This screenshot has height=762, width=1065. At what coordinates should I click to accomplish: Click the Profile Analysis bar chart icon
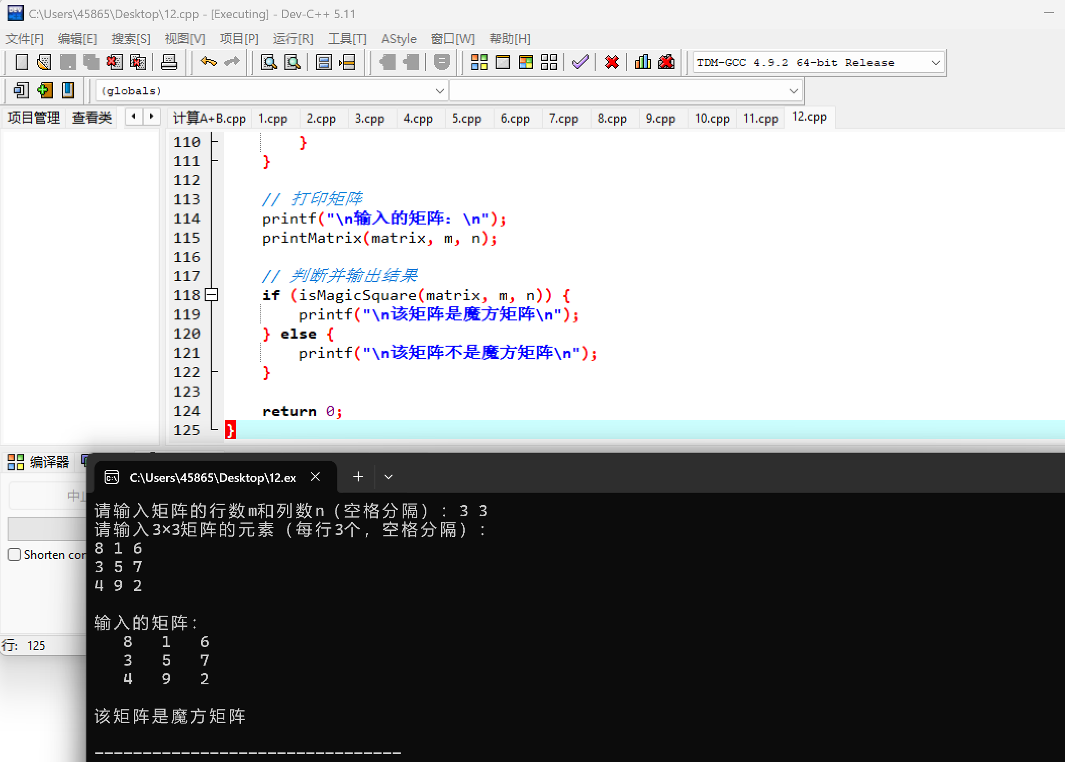pos(643,63)
